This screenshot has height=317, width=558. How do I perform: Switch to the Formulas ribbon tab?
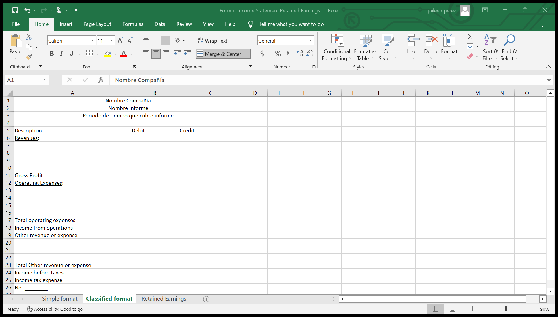(x=132, y=24)
